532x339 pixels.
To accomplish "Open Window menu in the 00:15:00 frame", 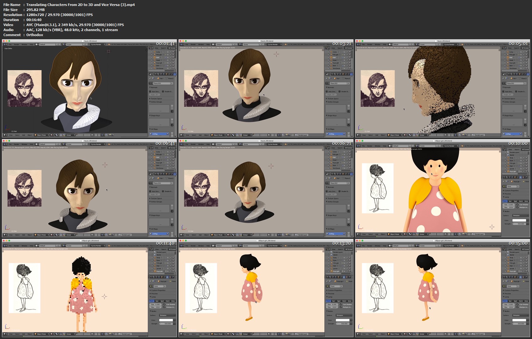I will tap(377, 246).
